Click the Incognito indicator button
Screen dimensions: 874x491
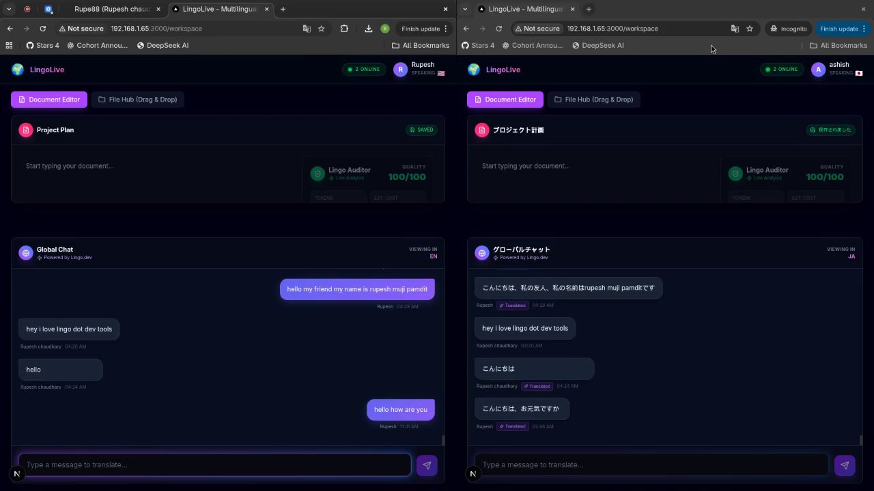(789, 29)
